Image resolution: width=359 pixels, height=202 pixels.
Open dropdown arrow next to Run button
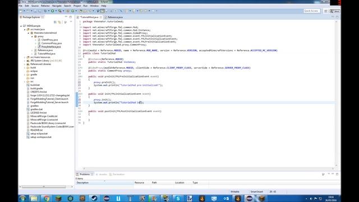point(56,11)
